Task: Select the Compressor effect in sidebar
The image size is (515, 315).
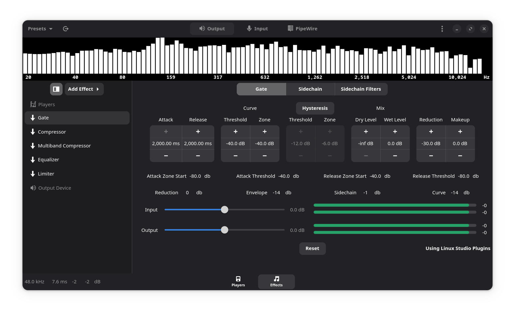Action: [77, 132]
